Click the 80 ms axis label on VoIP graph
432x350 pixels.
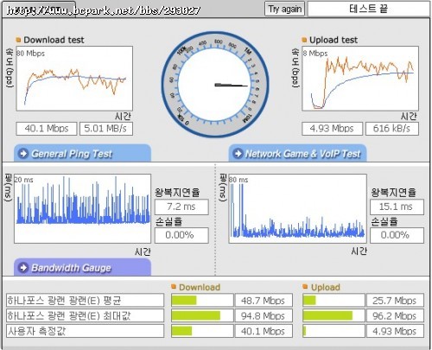[238, 180]
